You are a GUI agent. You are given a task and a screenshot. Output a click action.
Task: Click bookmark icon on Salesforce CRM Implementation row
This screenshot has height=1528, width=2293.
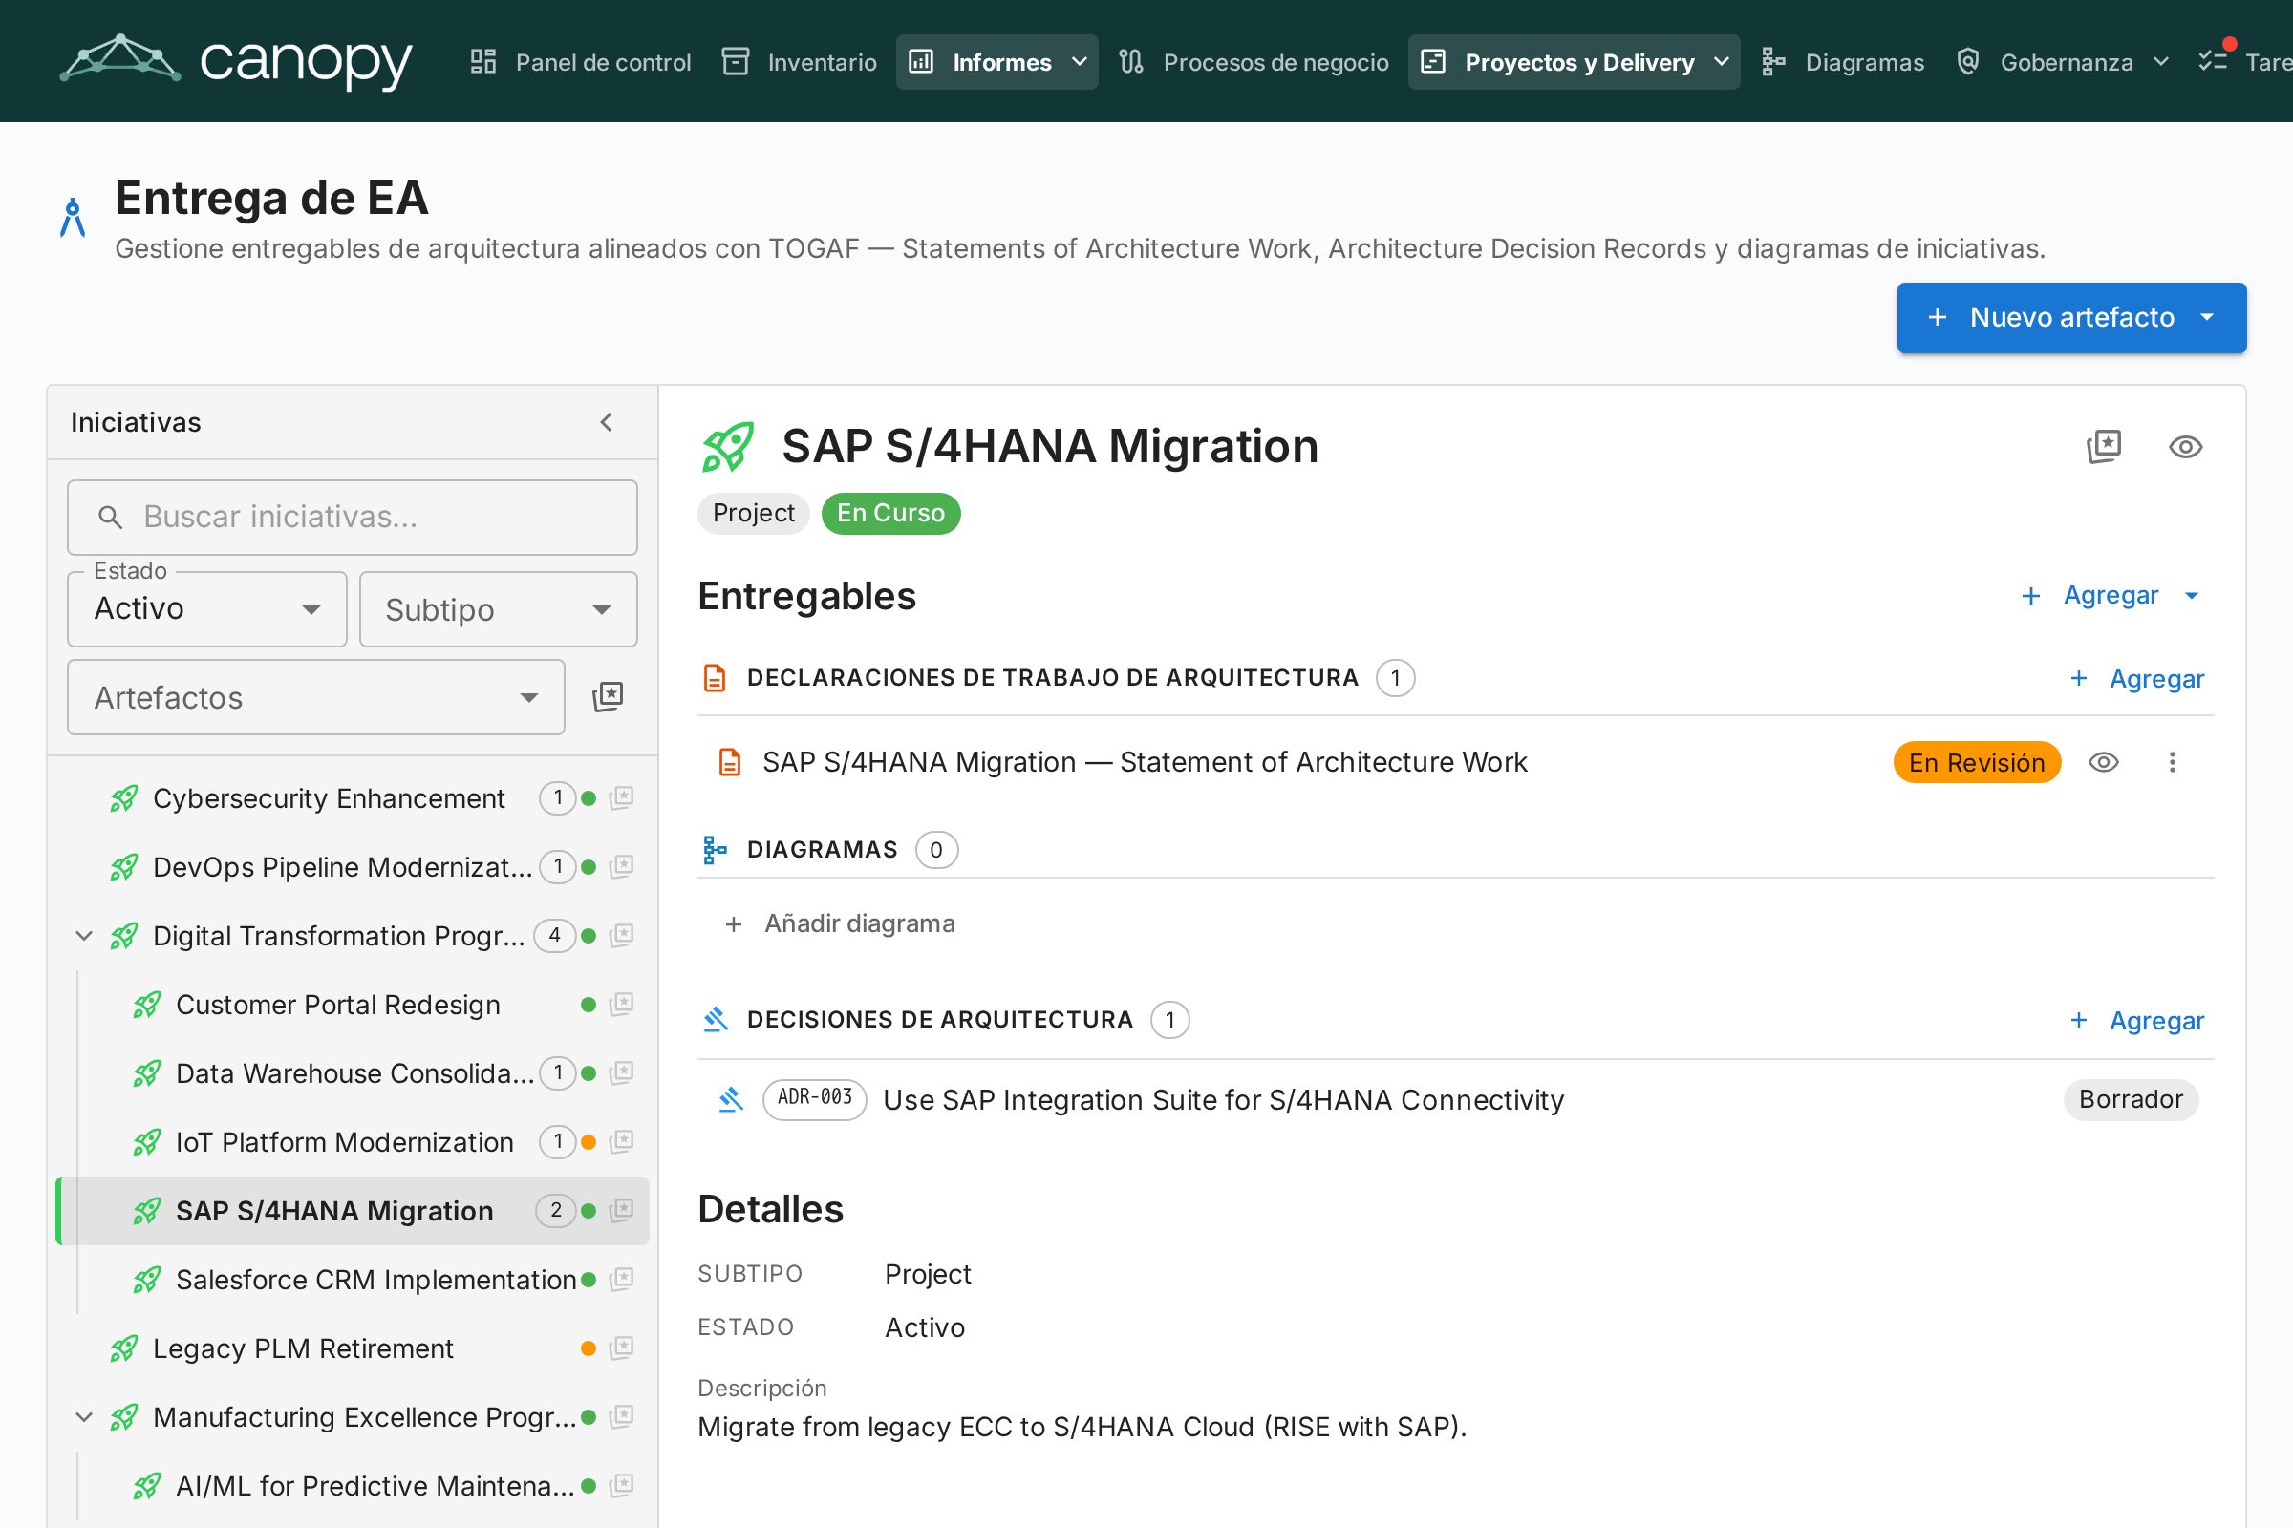click(x=621, y=1280)
